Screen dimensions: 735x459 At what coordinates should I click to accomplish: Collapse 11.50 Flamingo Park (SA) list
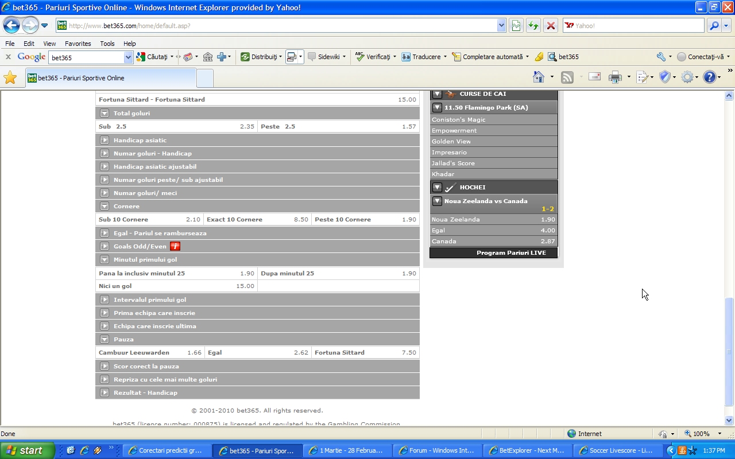437,107
